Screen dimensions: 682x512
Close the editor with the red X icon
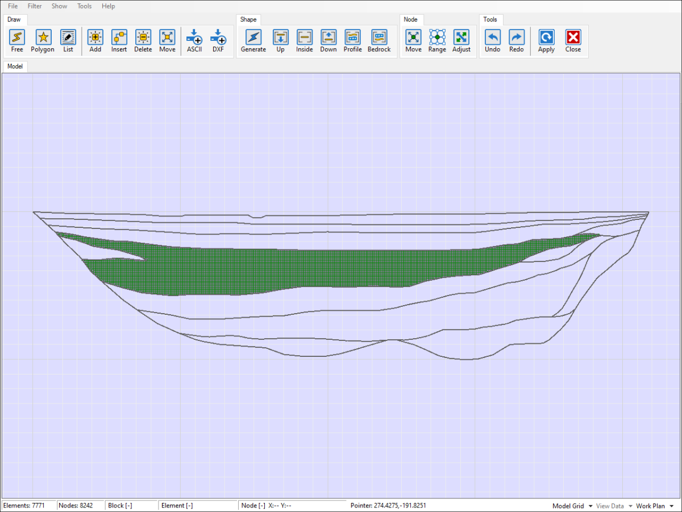point(573,41)
